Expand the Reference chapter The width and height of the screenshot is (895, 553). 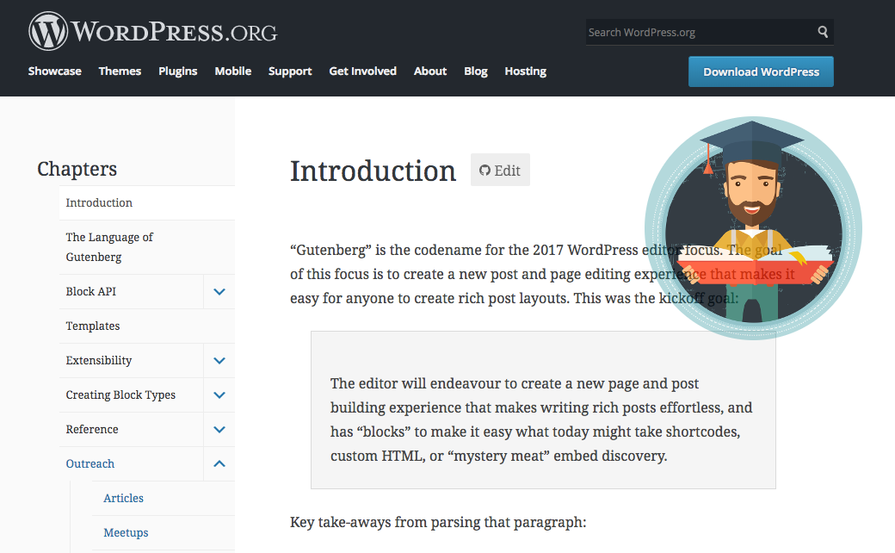click(219, 430)
